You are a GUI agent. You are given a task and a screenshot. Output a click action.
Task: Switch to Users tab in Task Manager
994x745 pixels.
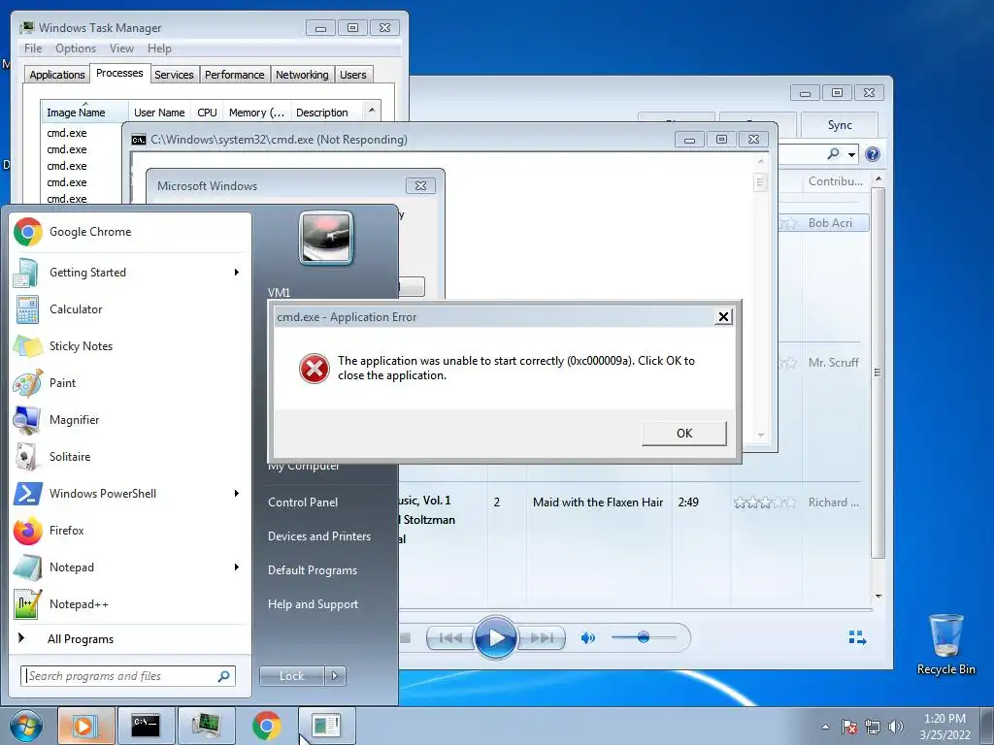(x=353, y=75)
